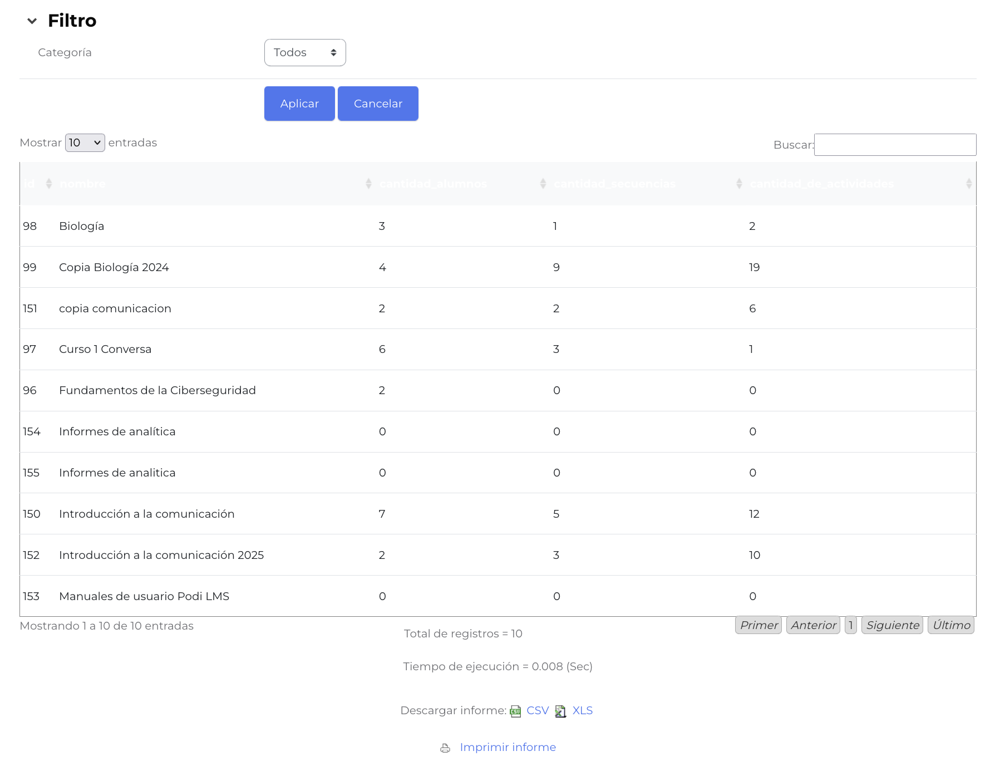Go to Siguiente page
995x766 pixels.
click(x=892, y=625)
